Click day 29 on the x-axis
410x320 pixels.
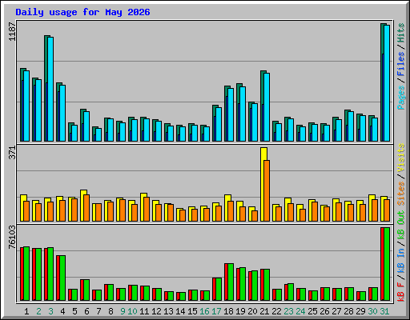[360, 311]
